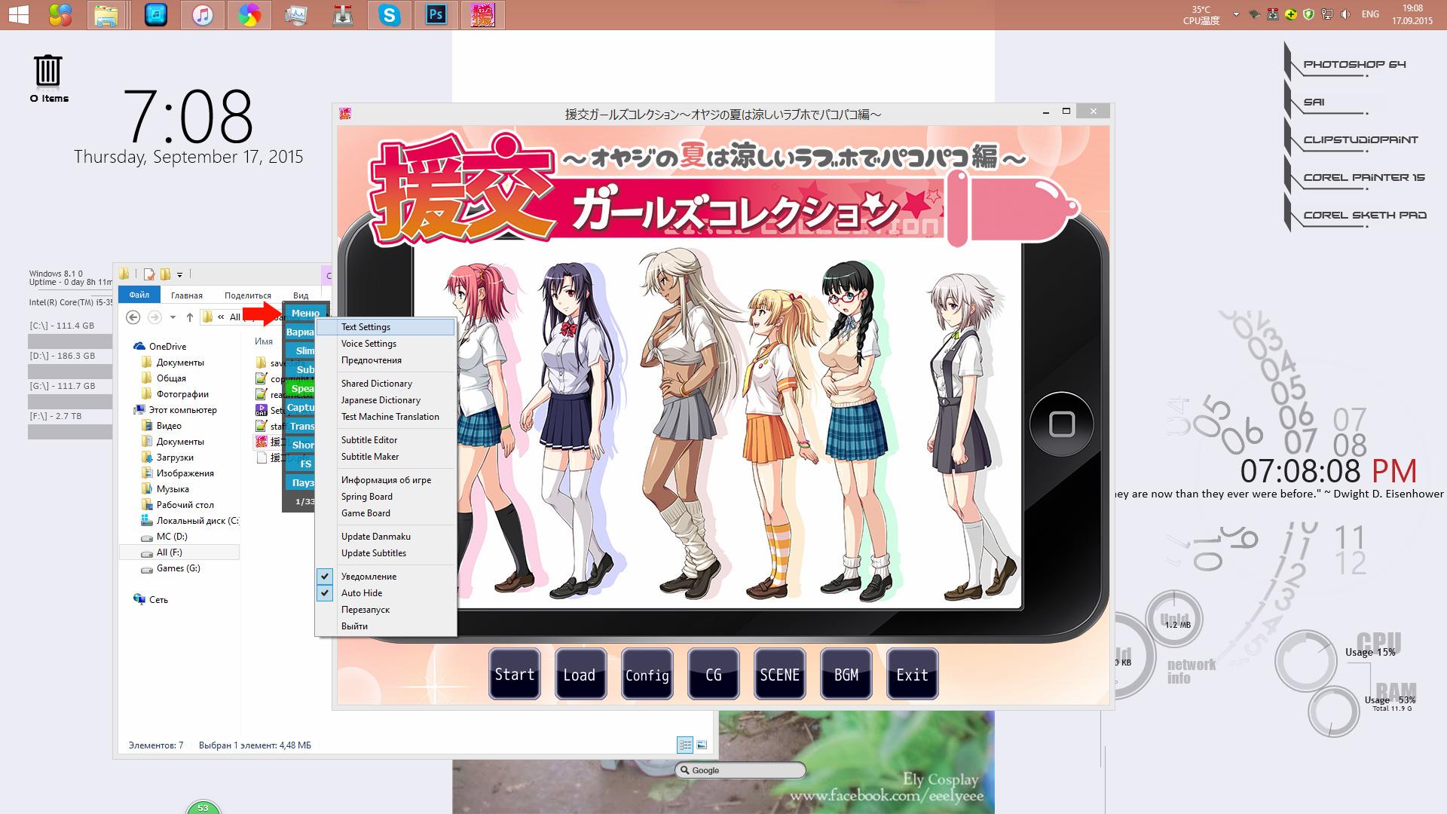Viewport: 1447px width, 814px height.
Task: Click the green shield tray icon
Action: pos(1309,14)
